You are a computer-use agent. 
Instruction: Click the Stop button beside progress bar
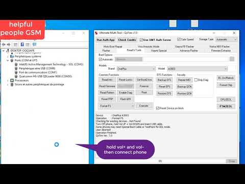[x=232, y=161]
